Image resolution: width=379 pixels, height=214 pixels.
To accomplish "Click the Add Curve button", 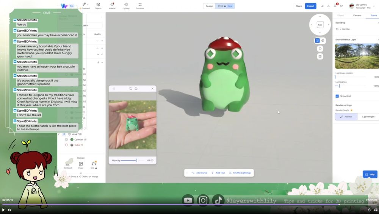I will click(200, 173).
